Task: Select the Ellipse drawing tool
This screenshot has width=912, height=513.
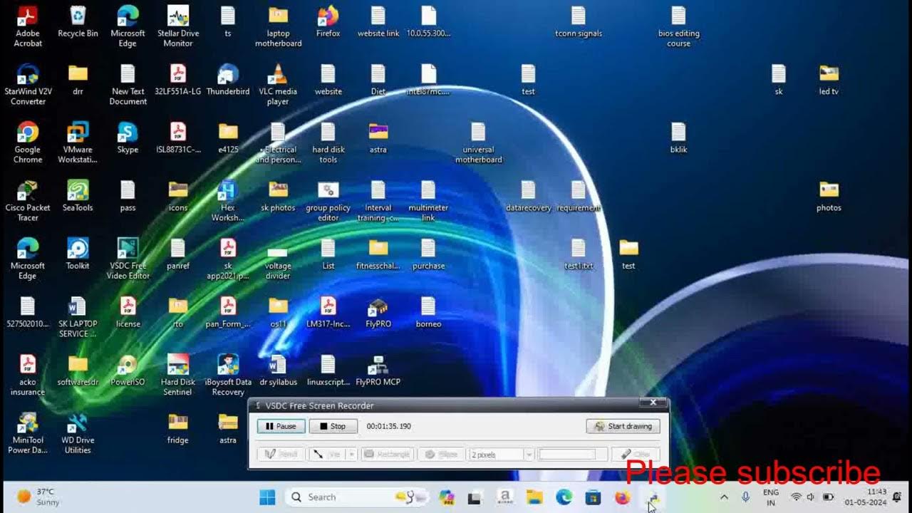Action: tap(442, 454)
